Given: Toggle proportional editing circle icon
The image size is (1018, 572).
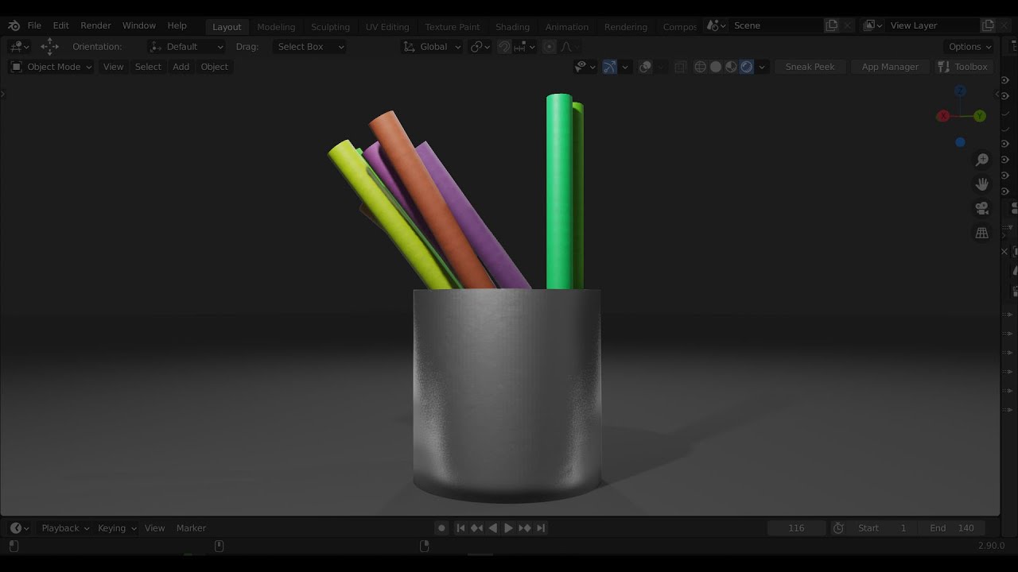Looking at the screenshot, I should coord(549,47).
